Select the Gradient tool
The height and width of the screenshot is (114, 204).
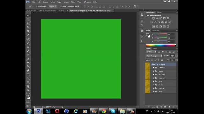pyautogui.click(x=28, y=59)
